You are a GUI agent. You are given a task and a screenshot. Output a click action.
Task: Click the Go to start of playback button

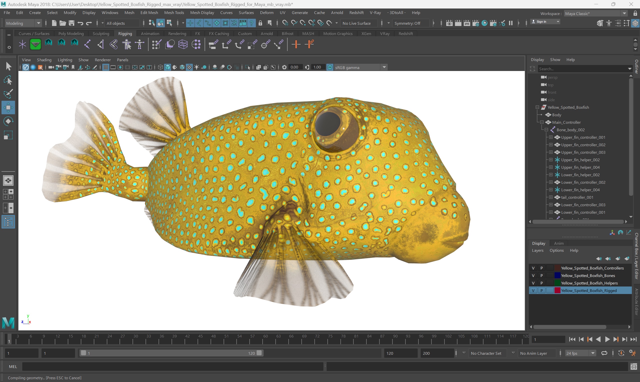[x=572, y=339]
